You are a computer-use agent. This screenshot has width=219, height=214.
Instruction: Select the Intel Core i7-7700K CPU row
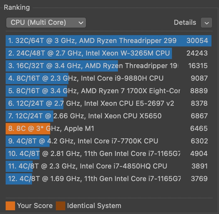[109, 141]
